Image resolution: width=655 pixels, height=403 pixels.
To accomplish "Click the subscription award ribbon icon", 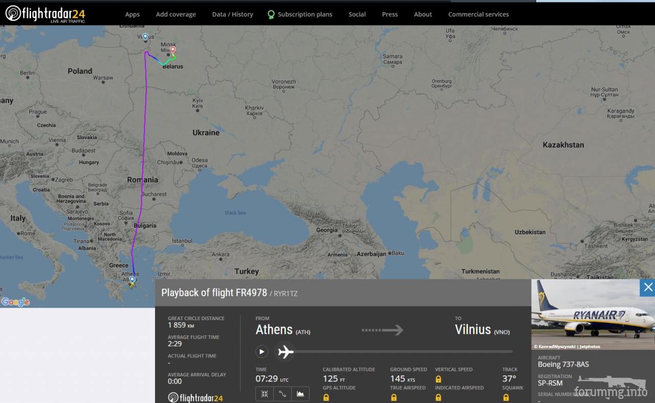I will [271, 14].
